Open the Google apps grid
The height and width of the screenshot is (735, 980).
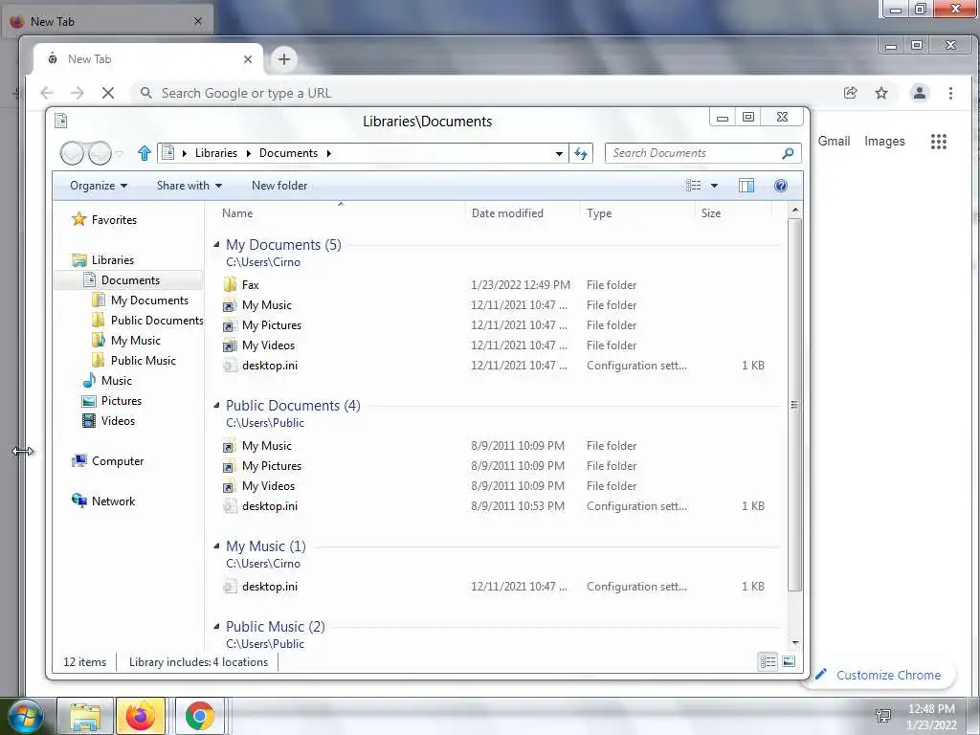click(x=939, y=142)
